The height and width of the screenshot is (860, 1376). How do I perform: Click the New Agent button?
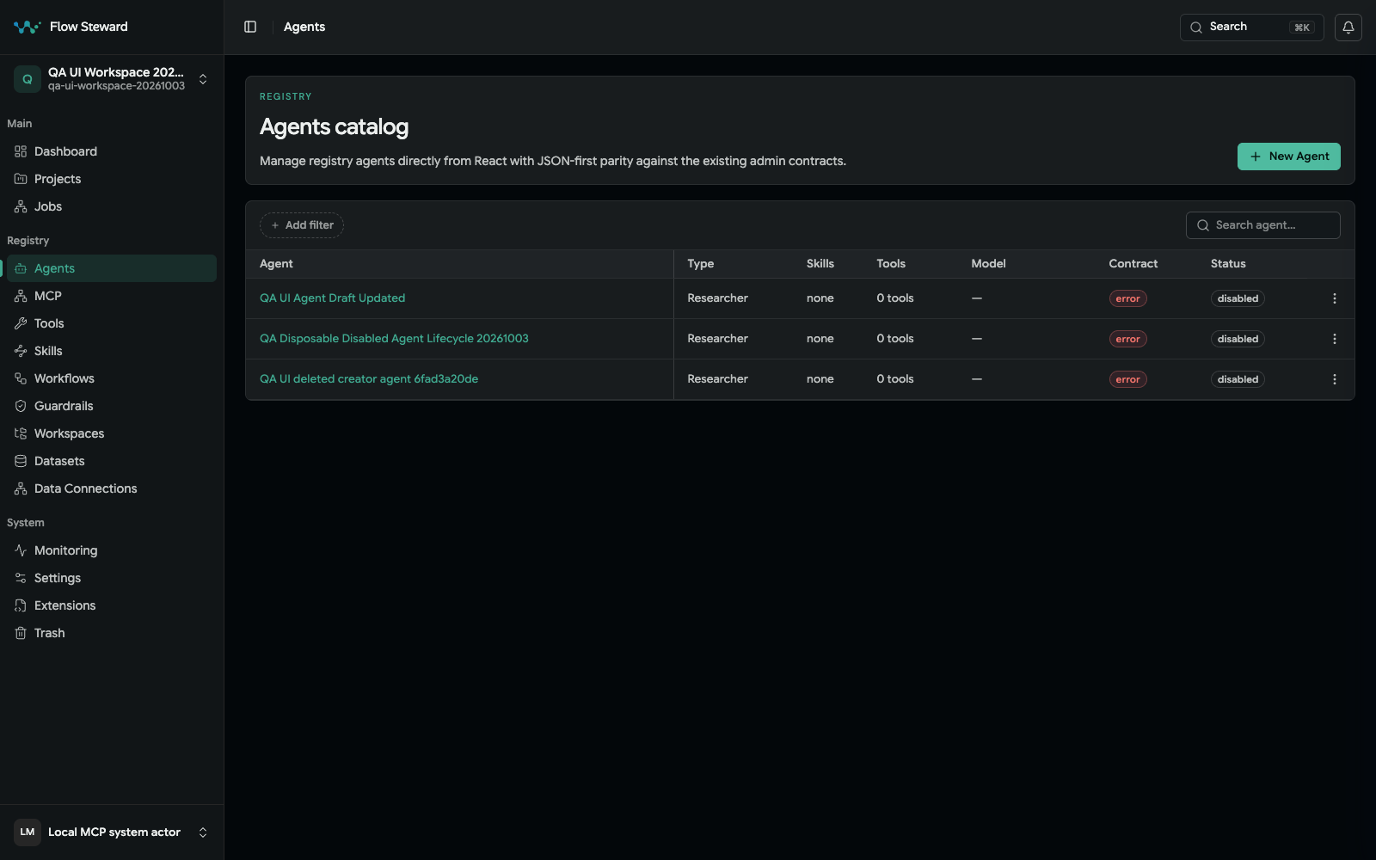click(1288, 157)
